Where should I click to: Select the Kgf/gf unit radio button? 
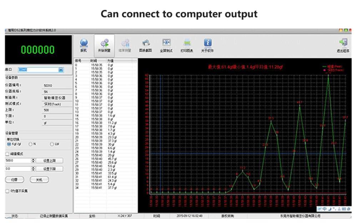coord(9,144)
